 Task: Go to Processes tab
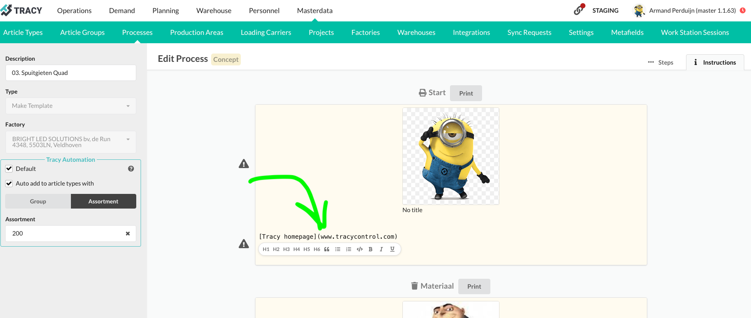(x=137, y=33)
